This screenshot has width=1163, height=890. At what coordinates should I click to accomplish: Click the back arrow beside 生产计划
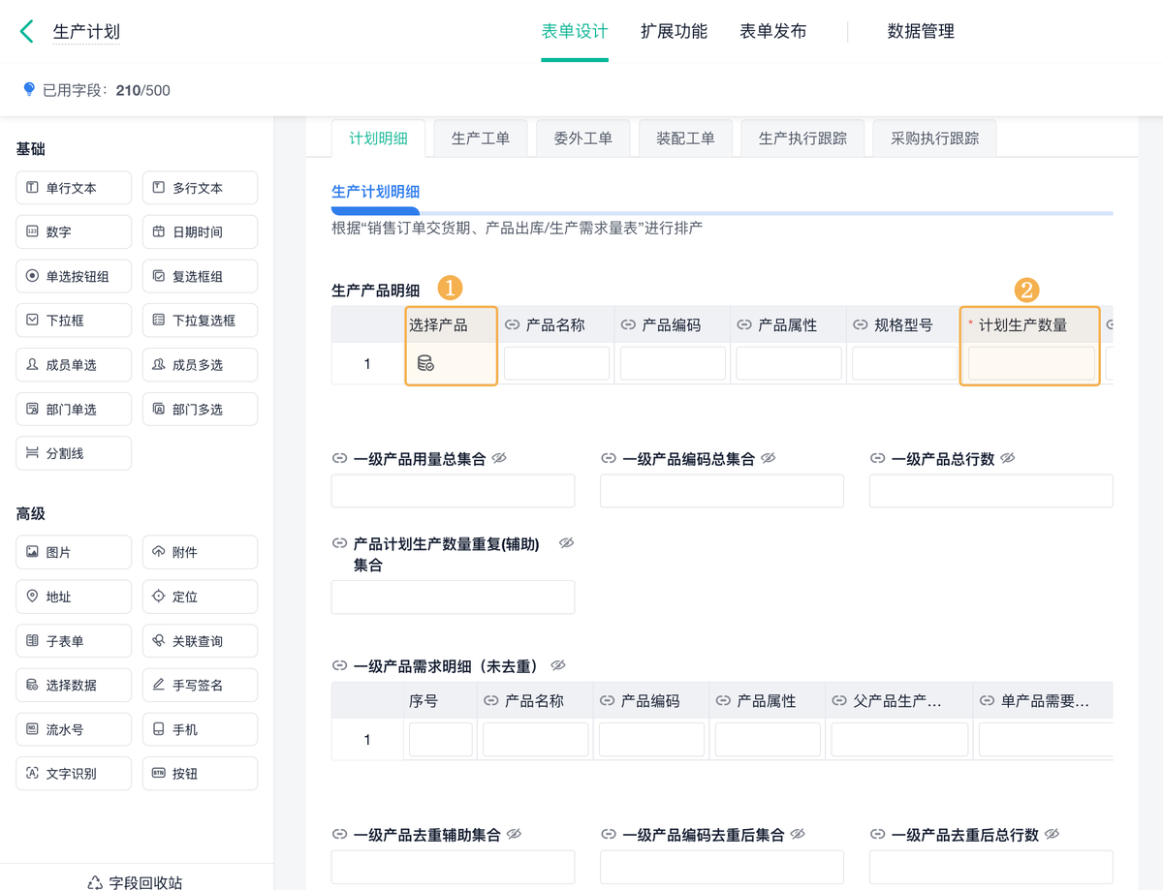point(26,32)
